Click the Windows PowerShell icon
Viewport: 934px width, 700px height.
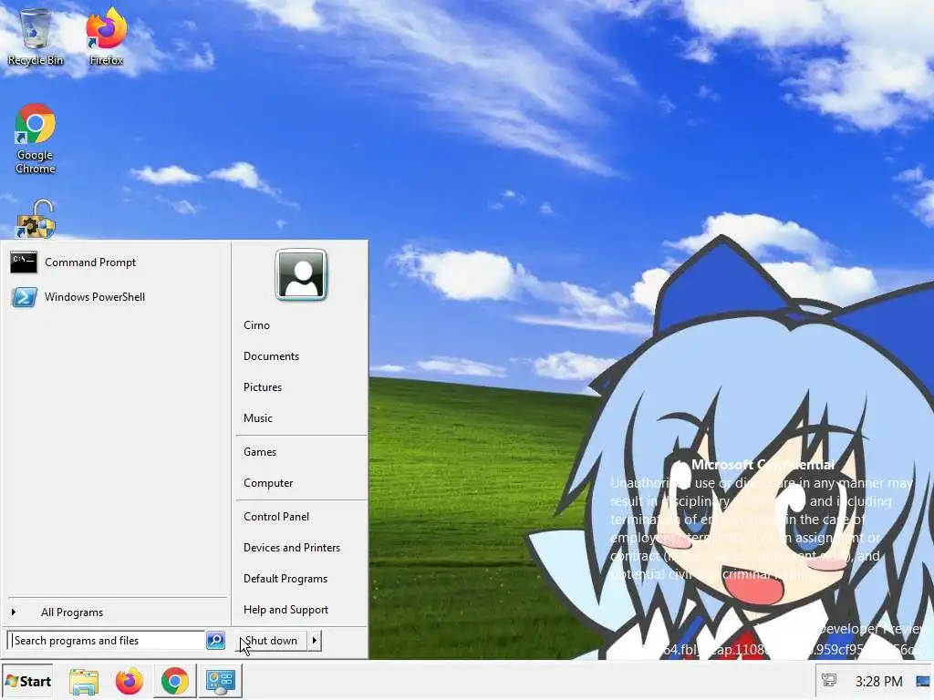coord(24,296)
